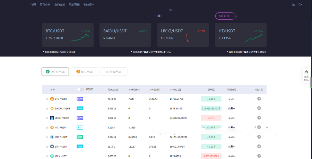Screen dimensions: 312x159
Task: Open the IVT/USDT market announcement link
Action: coord(60,52)
